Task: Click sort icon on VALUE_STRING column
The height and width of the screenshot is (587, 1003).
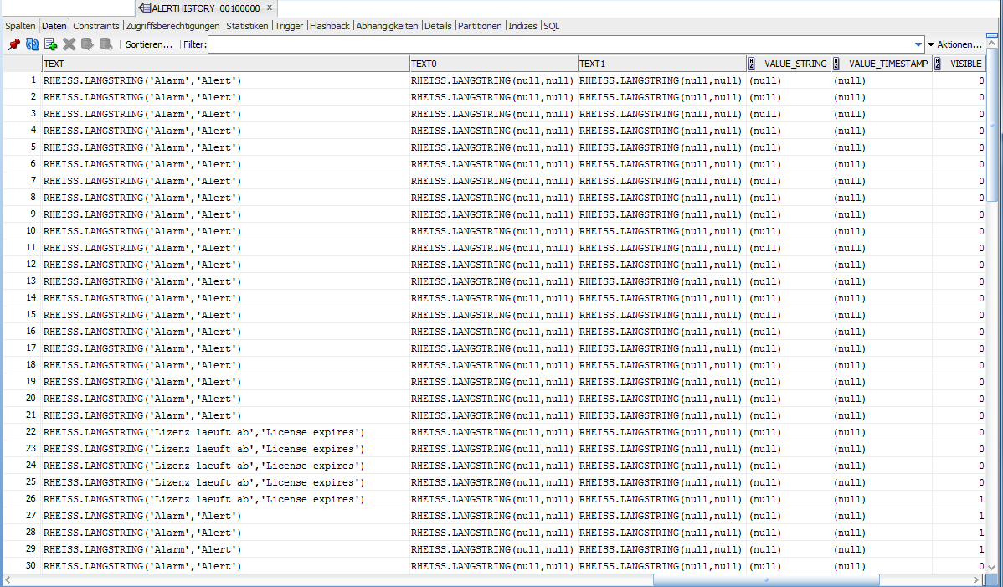Action: (752, 64)
